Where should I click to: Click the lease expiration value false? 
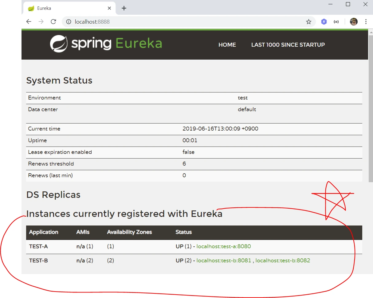pyautogui.click(x=188, y=152)
